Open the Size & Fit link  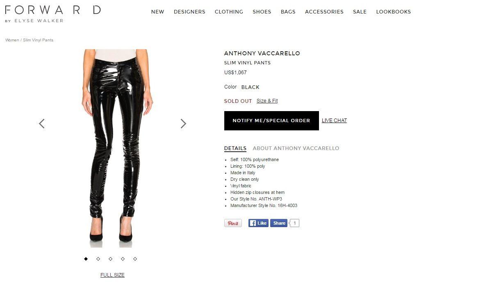coord(267,101)
